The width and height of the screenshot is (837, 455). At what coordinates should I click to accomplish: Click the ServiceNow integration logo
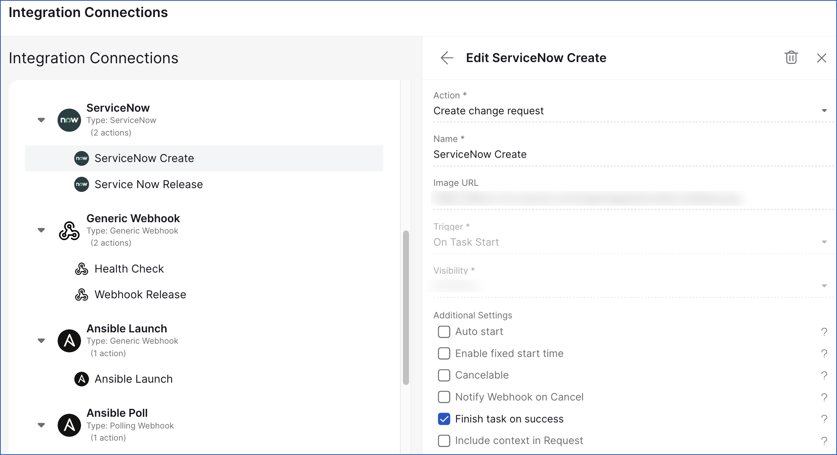[69, 120]
